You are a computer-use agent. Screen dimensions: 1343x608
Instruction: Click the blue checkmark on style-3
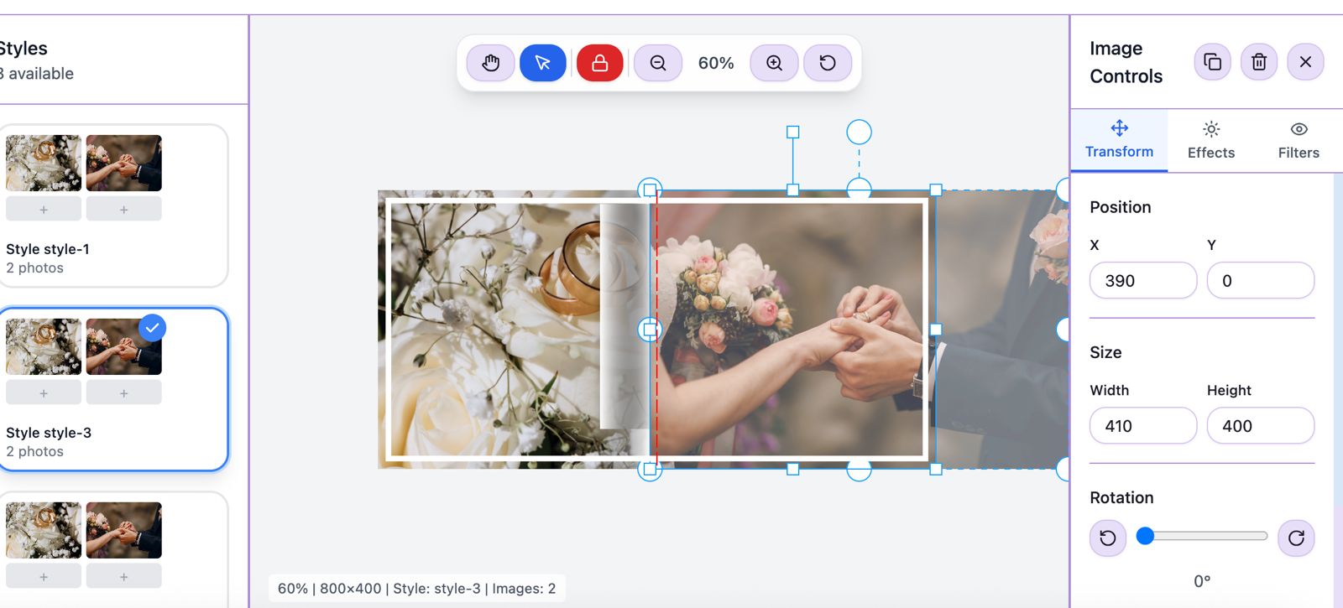(x=152, y=328)
